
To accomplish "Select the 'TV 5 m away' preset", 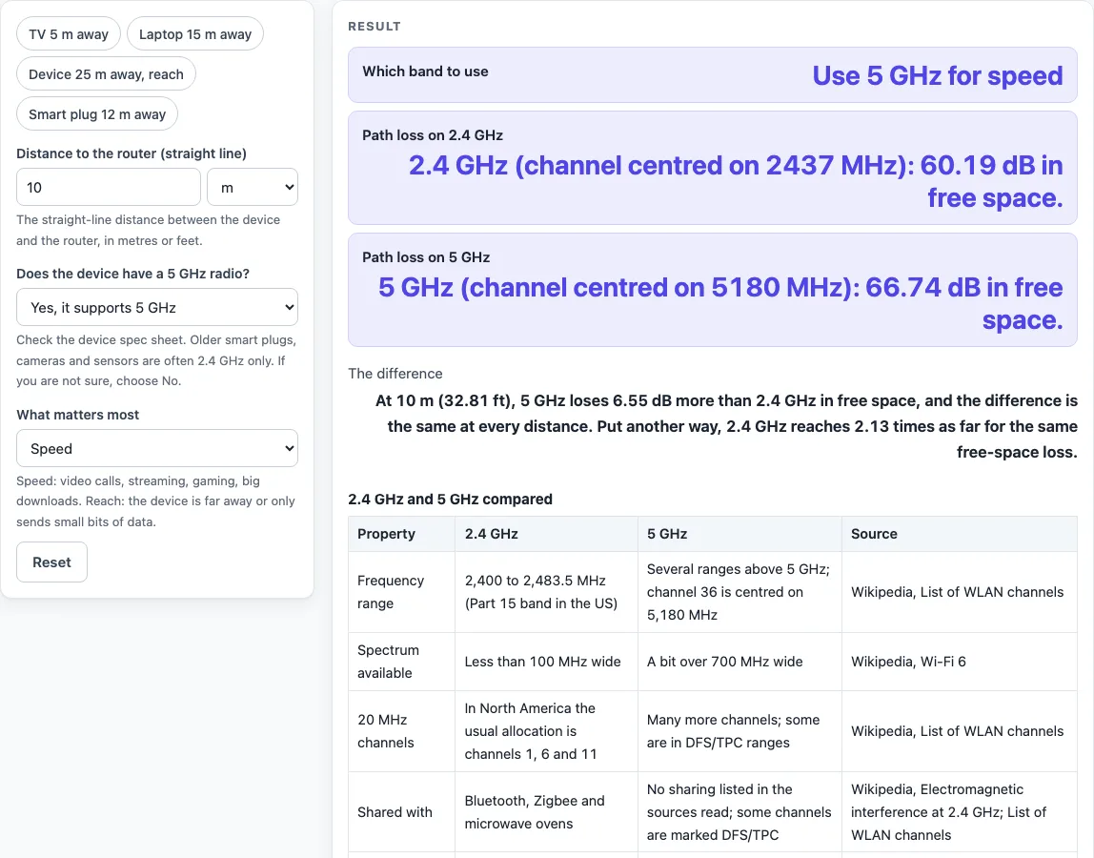I will pyautogui.click(x=69, y=34).
